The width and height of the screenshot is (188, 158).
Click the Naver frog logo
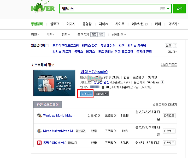tap(43, 7)
